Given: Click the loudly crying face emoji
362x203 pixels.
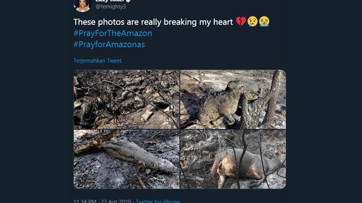Looking at the screenshot, I should click(x=264, y=21).
